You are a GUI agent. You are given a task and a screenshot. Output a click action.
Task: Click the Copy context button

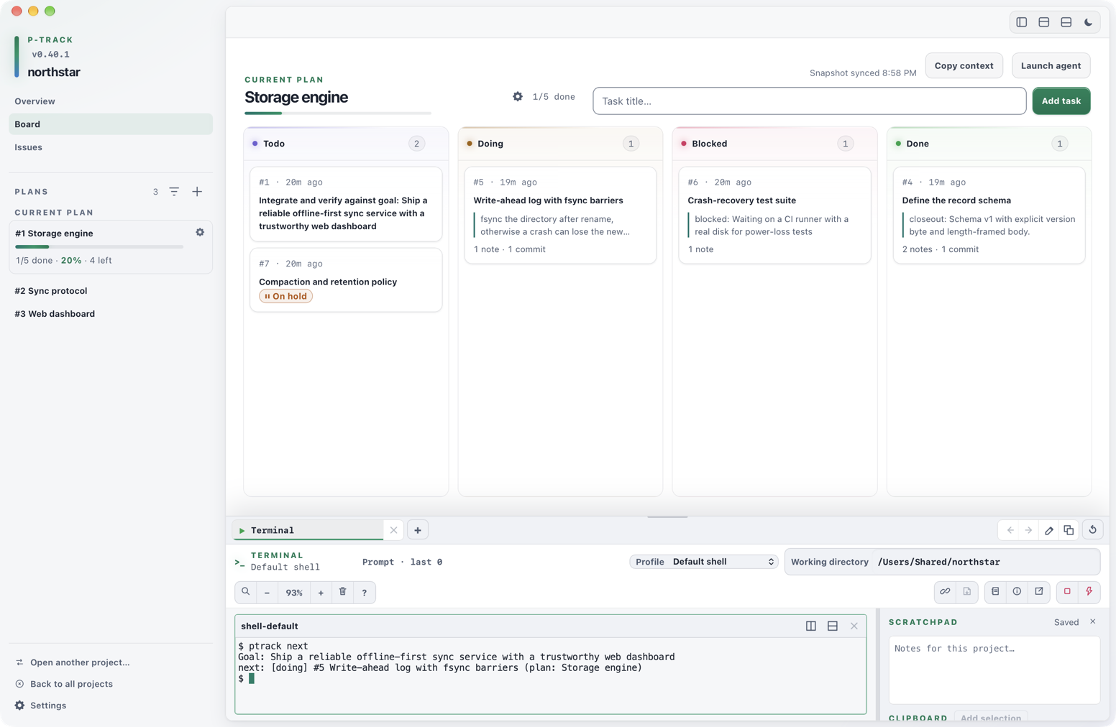point(964,65)
